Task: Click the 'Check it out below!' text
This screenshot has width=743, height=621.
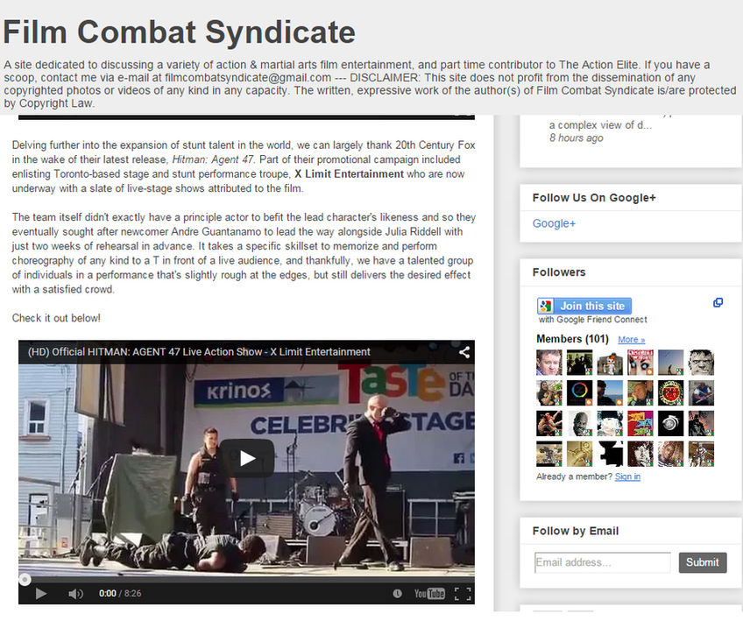Action: tap(56, 318)
